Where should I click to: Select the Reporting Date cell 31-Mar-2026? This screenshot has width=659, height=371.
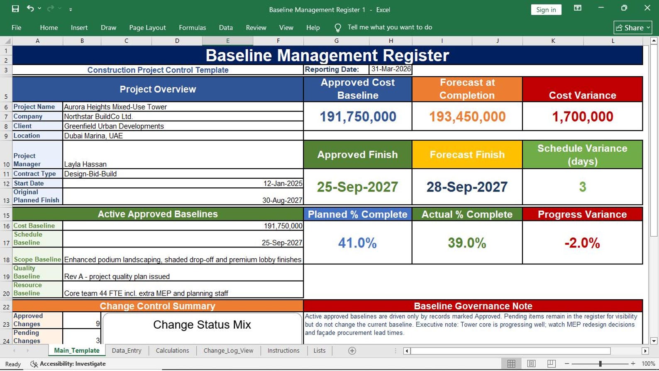[391, 69]
